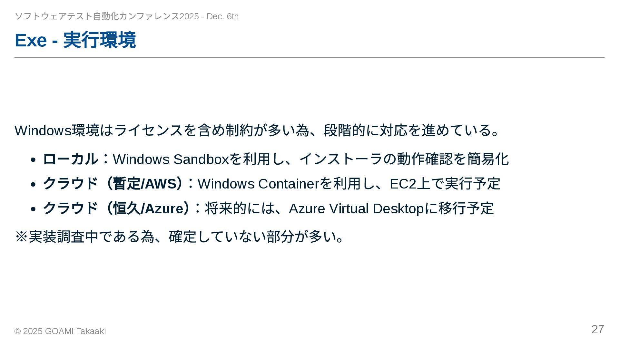
Task: Click 'Dec. 6th' in the header
Action: point(222,16)
